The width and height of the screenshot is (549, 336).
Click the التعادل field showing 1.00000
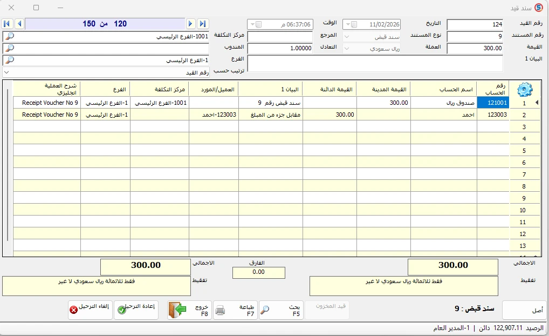click(280, 48)
